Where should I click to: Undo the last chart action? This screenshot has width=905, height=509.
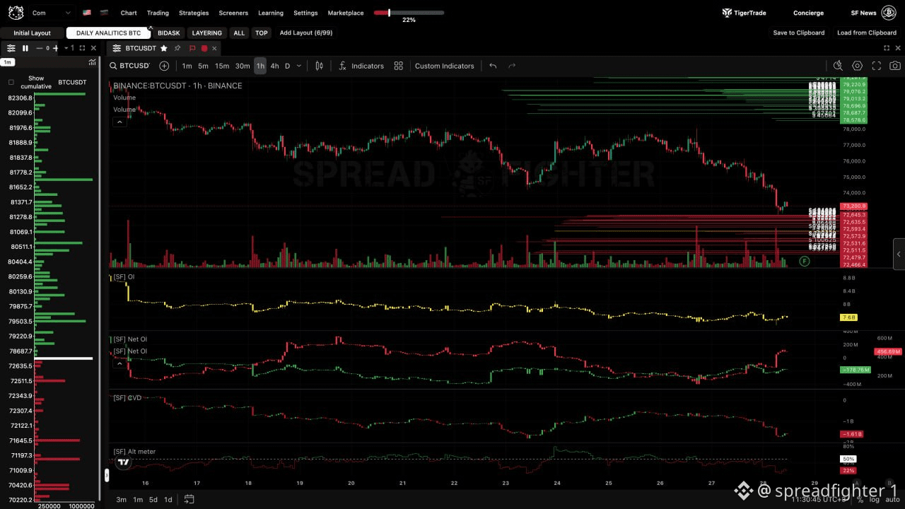[493, 66]
